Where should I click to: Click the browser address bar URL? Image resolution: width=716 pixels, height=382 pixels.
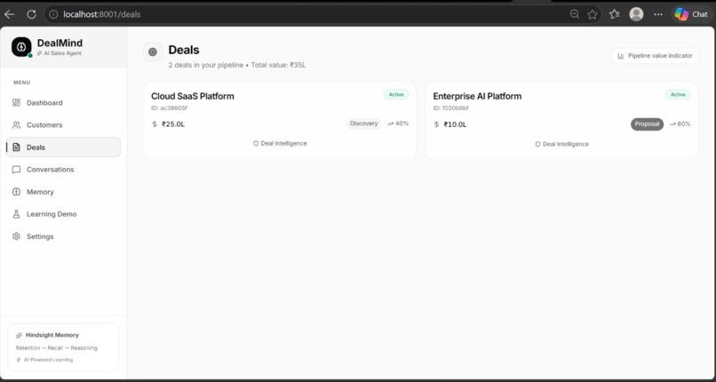[x=102, y=14]
